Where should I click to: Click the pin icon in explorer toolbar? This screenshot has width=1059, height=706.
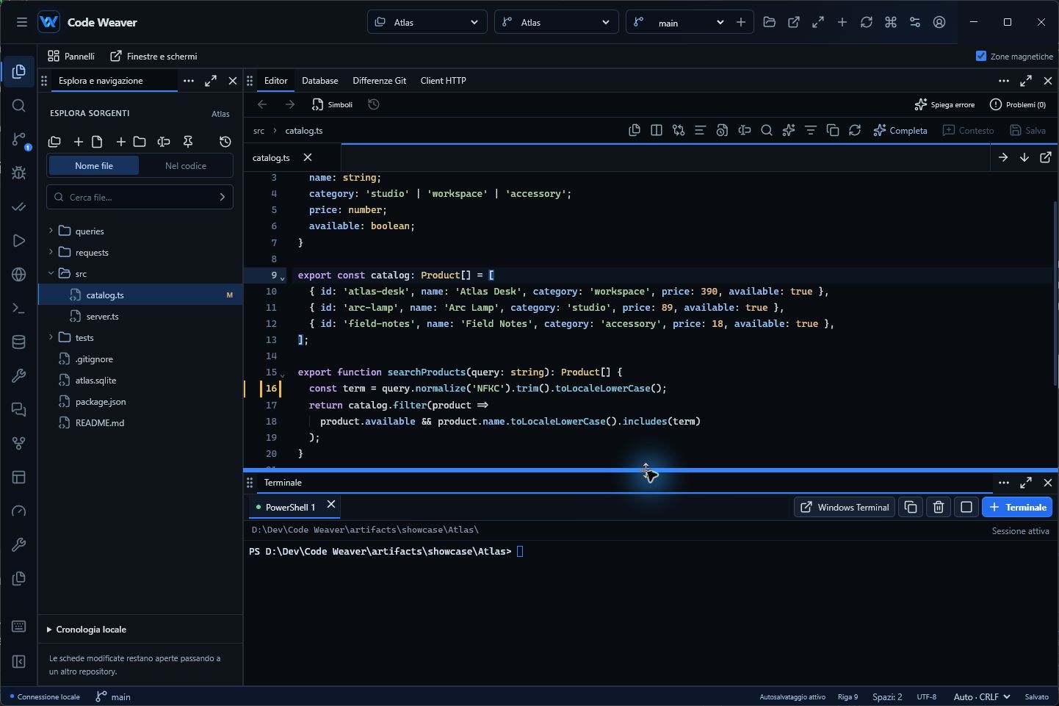click(188, 142)
